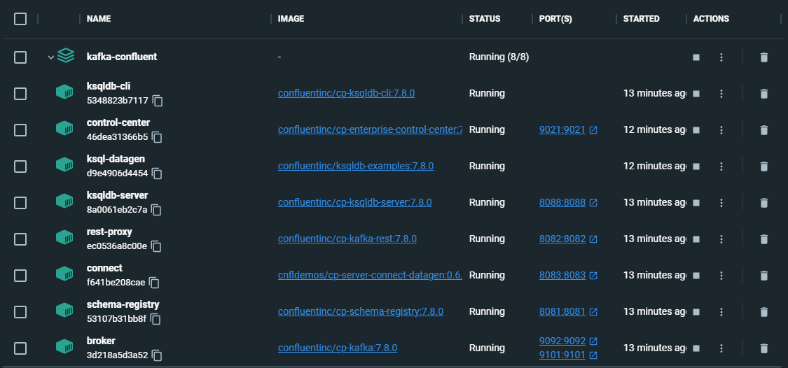Viewport: 788px width, 368px height.
Task: Sort by the Status column header
Action: pyautogui.click(x=485, y=19)
